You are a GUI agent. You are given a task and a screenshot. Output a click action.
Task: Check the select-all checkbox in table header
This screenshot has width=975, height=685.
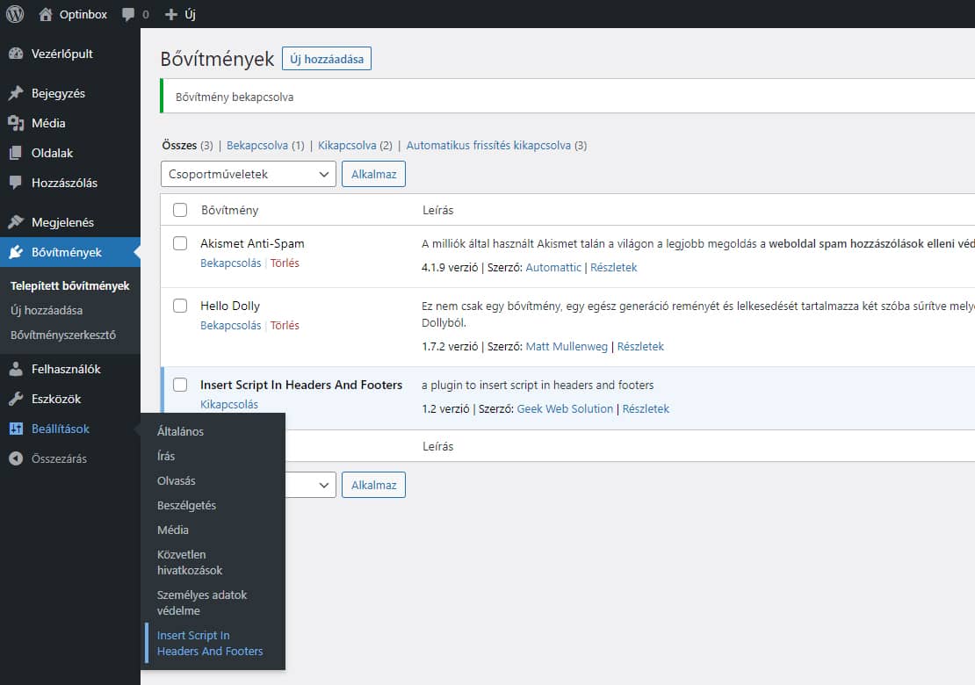(x=180, y=210)
